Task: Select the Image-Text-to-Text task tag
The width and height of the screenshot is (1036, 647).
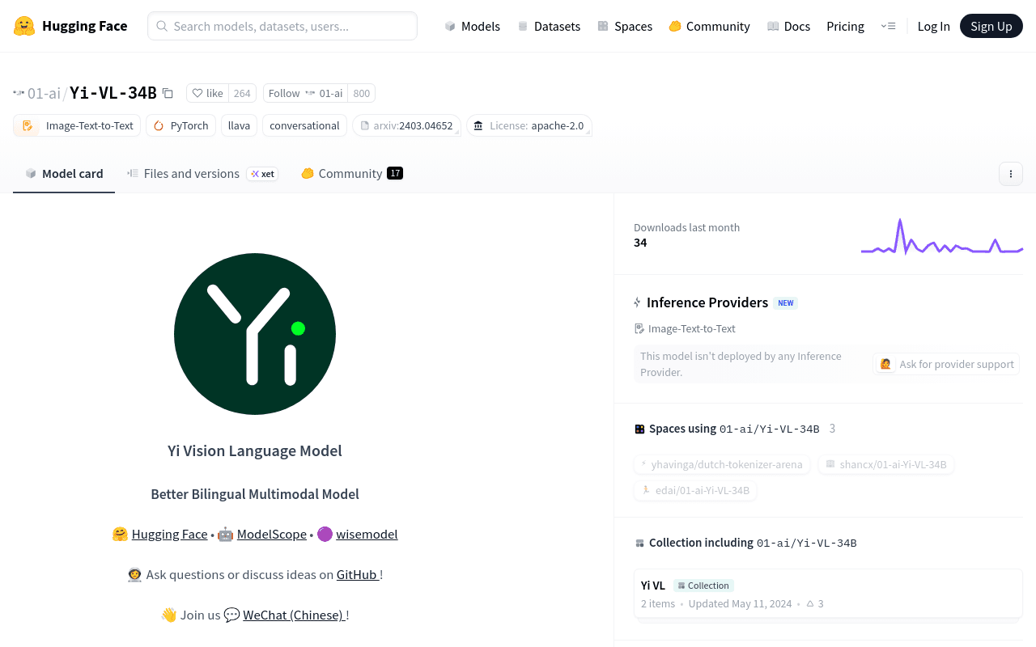Action: (x=77, y=125)
